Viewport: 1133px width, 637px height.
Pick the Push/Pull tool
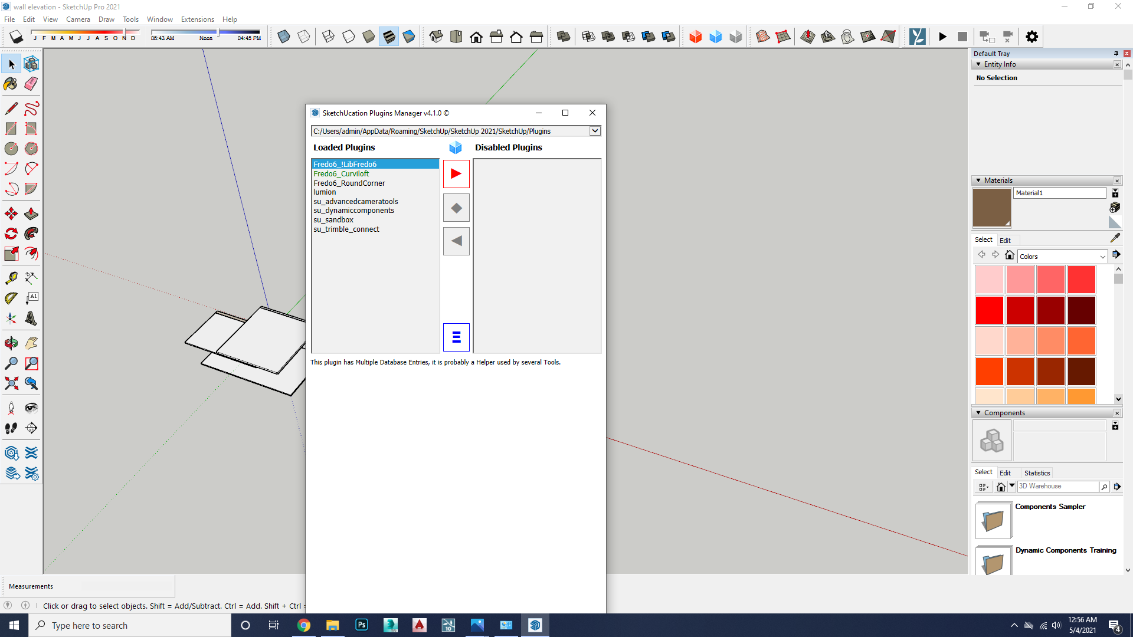[x=31, y=214]
